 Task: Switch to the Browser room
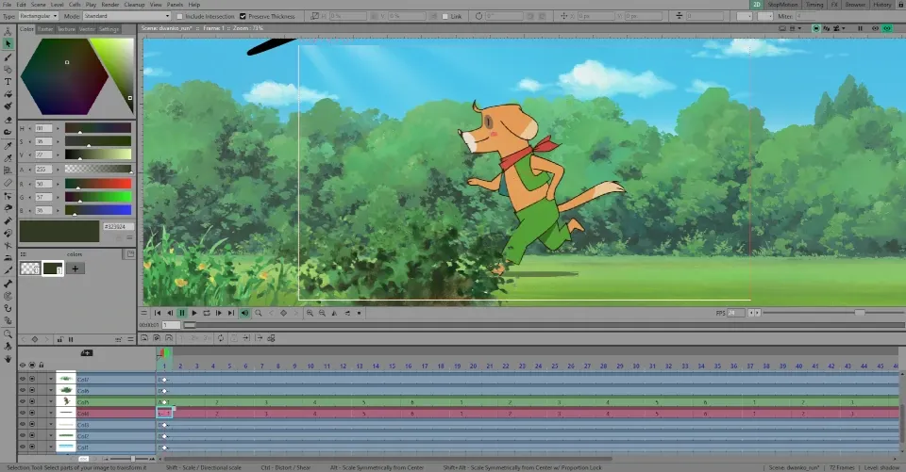click(855, 5)
